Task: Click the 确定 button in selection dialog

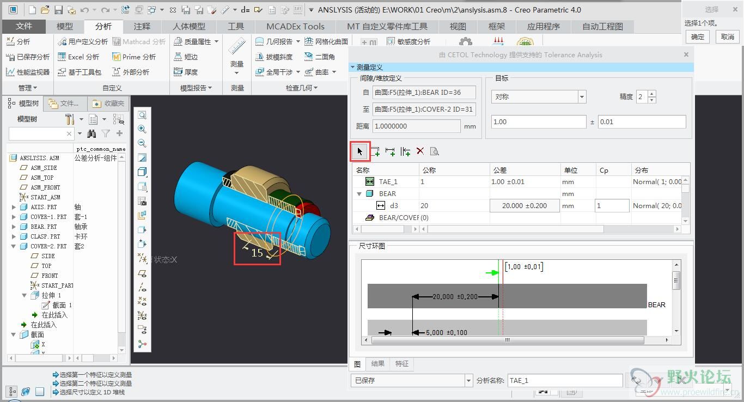Action: click(x=698, y=37)
